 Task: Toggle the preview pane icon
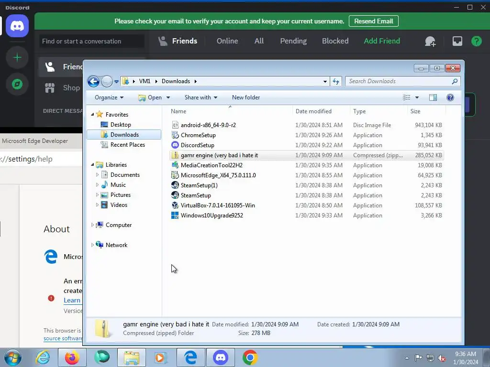433,97
